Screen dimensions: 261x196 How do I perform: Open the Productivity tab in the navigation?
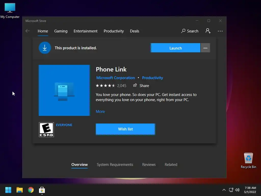pyautogui.click(x=114, y=31)
